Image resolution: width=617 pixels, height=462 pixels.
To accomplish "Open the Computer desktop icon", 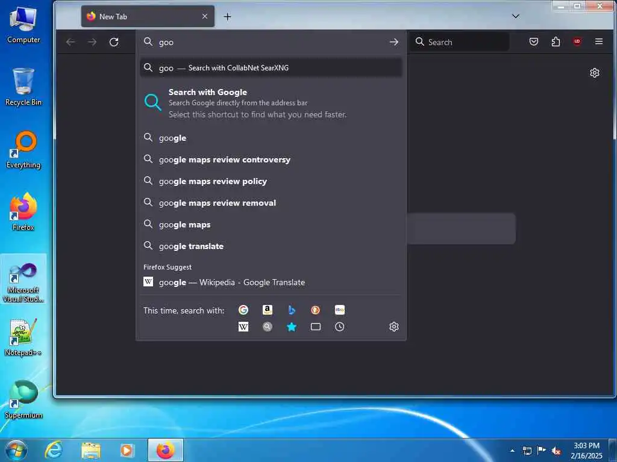I will [x=23, y=25].
